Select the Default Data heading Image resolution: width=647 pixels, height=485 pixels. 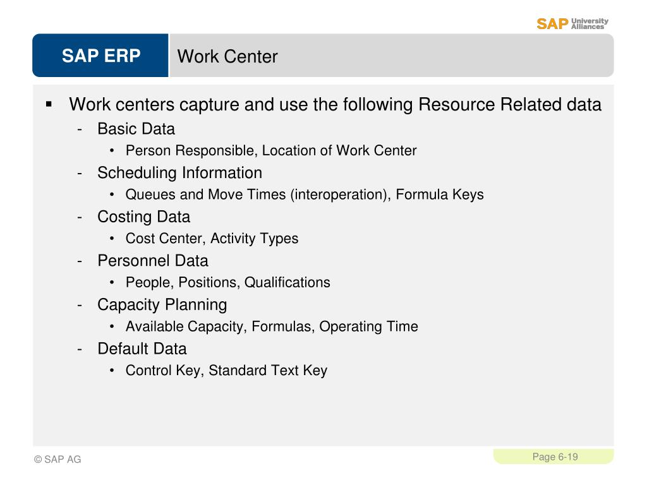tap(142, 349)
